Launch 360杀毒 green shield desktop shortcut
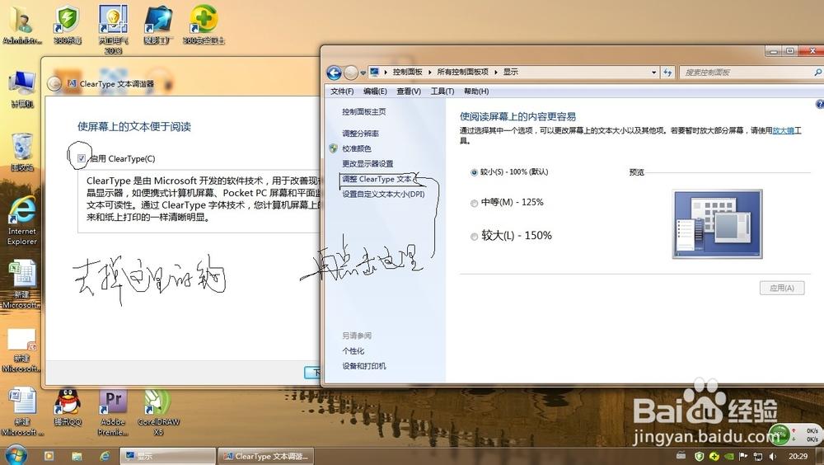The height and width of the screenshot is (465, 824). point(68,25)
